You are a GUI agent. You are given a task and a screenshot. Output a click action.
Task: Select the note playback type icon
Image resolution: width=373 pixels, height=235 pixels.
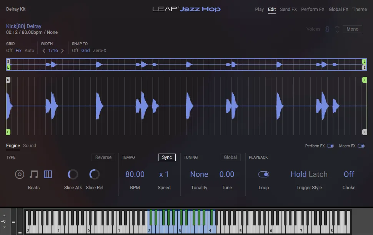(x=34, y=174)
